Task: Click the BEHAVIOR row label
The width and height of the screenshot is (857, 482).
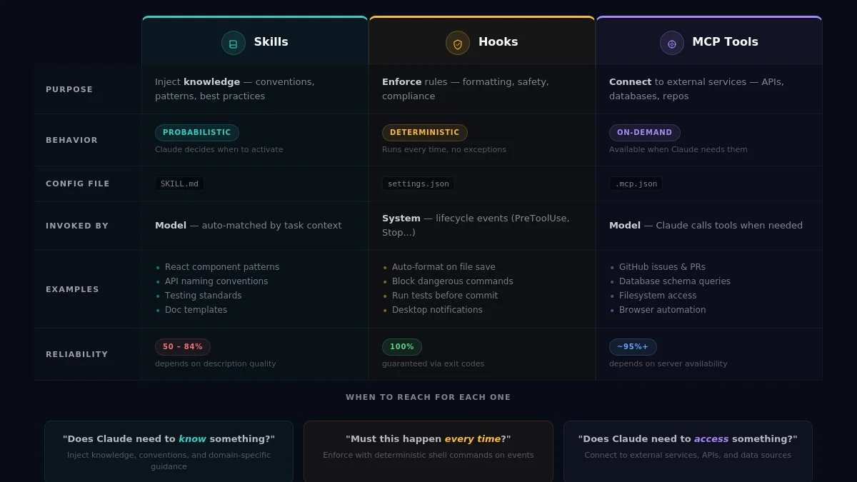Action: point(72,140)
